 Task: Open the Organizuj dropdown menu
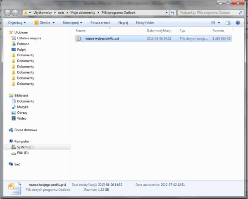[x=17, y=23]
